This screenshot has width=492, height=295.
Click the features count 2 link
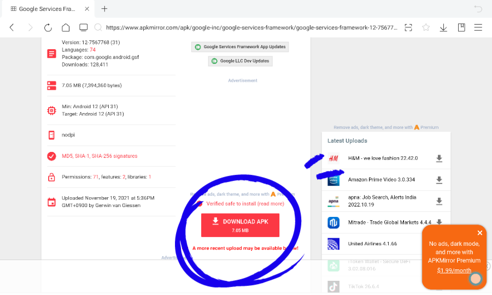124,177
